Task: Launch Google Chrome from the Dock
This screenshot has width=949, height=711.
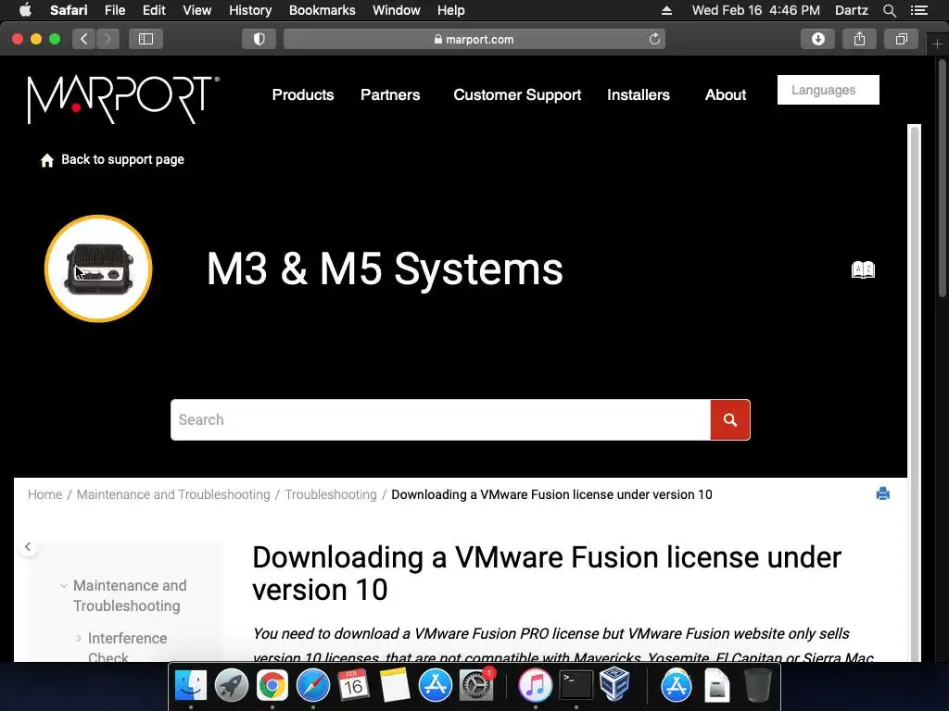Action: (272, 686)
